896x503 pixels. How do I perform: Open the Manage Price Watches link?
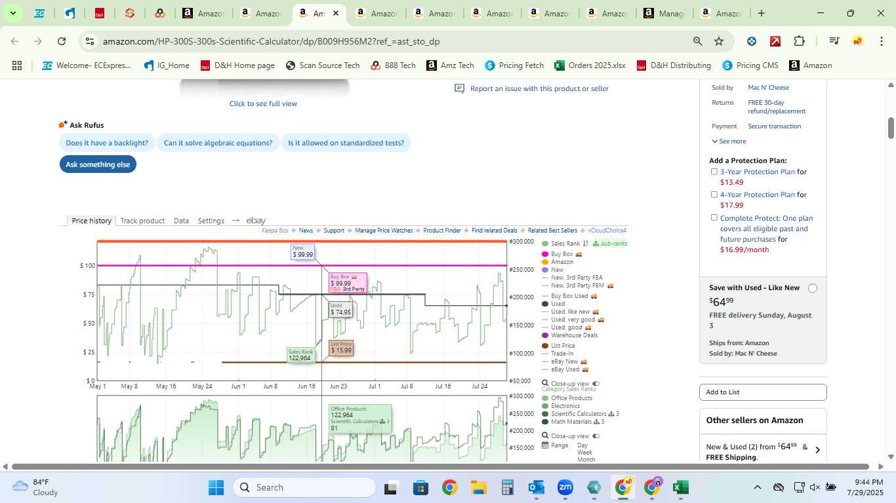point(384,231)
